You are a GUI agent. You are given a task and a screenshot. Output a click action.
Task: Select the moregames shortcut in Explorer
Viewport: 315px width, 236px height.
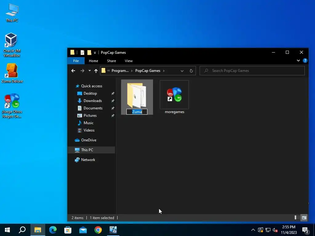point(174,97)
